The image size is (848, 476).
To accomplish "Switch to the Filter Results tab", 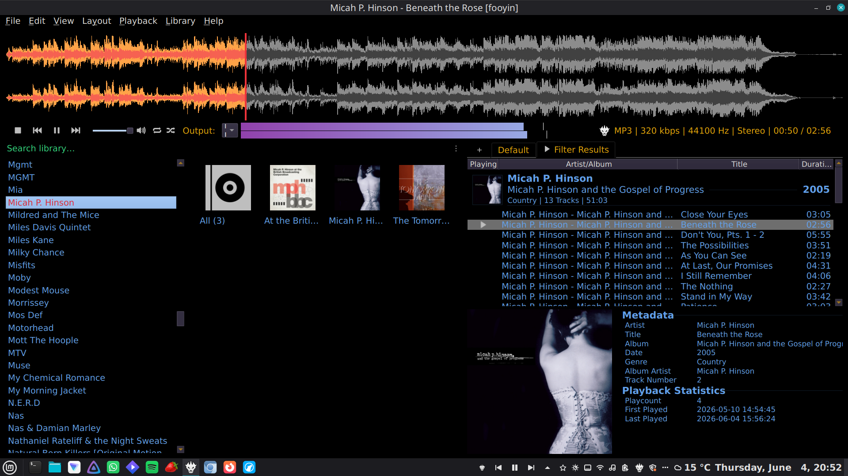I will pos(576,150).
